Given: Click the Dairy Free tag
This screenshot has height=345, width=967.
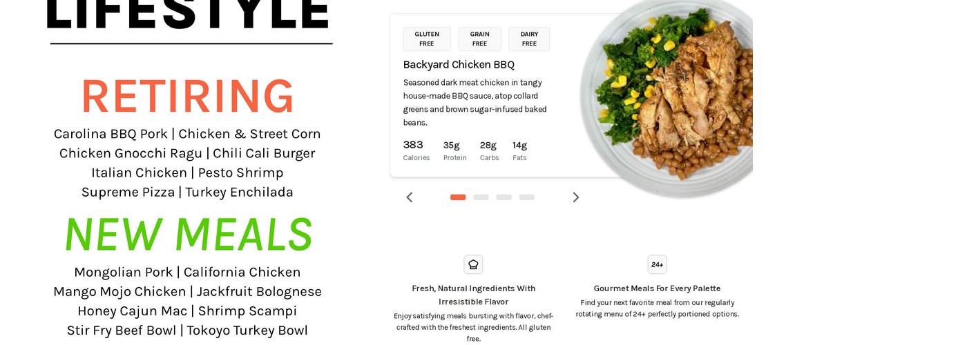Looking at the screenshot, I should point(529,39).
